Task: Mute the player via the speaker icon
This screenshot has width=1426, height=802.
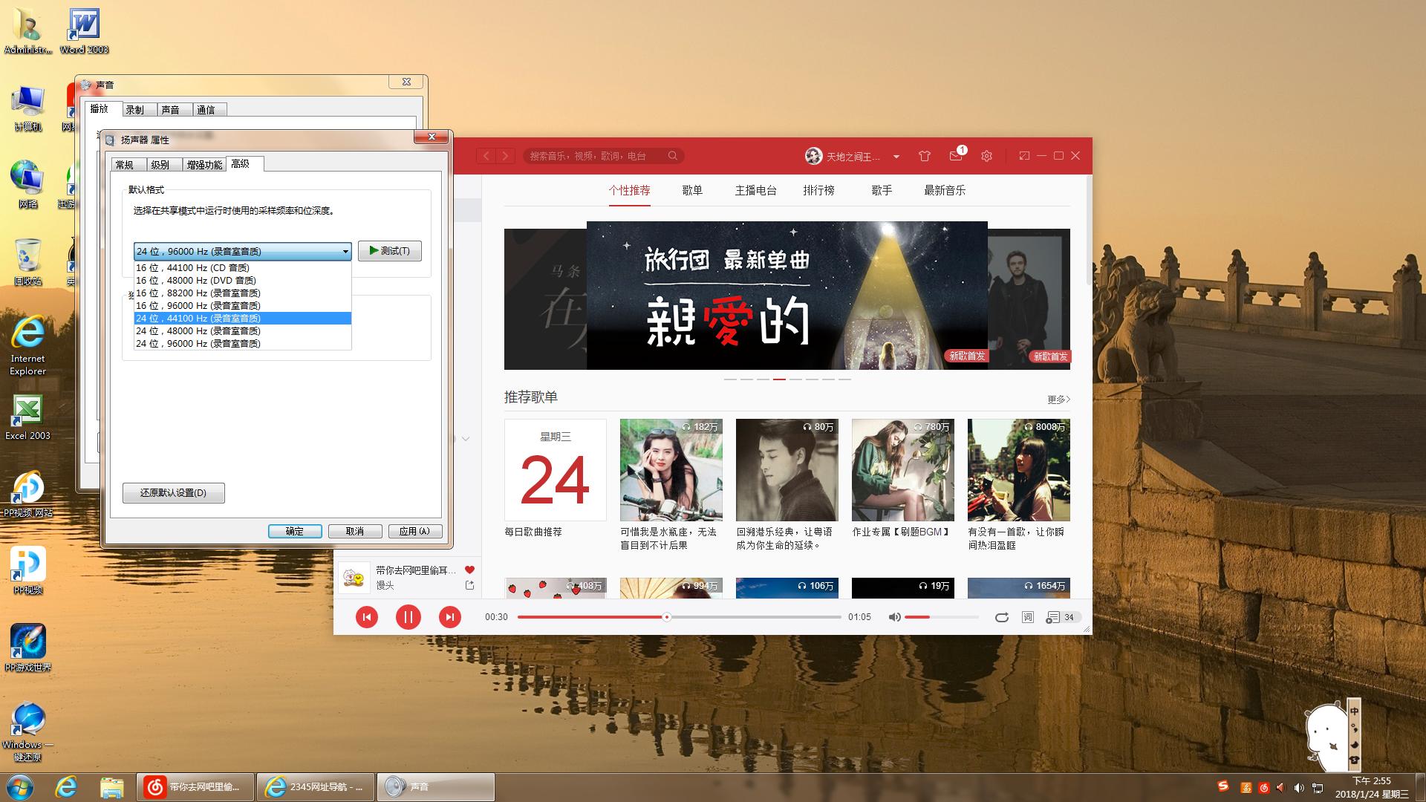Action: click(x=895, y=617)
